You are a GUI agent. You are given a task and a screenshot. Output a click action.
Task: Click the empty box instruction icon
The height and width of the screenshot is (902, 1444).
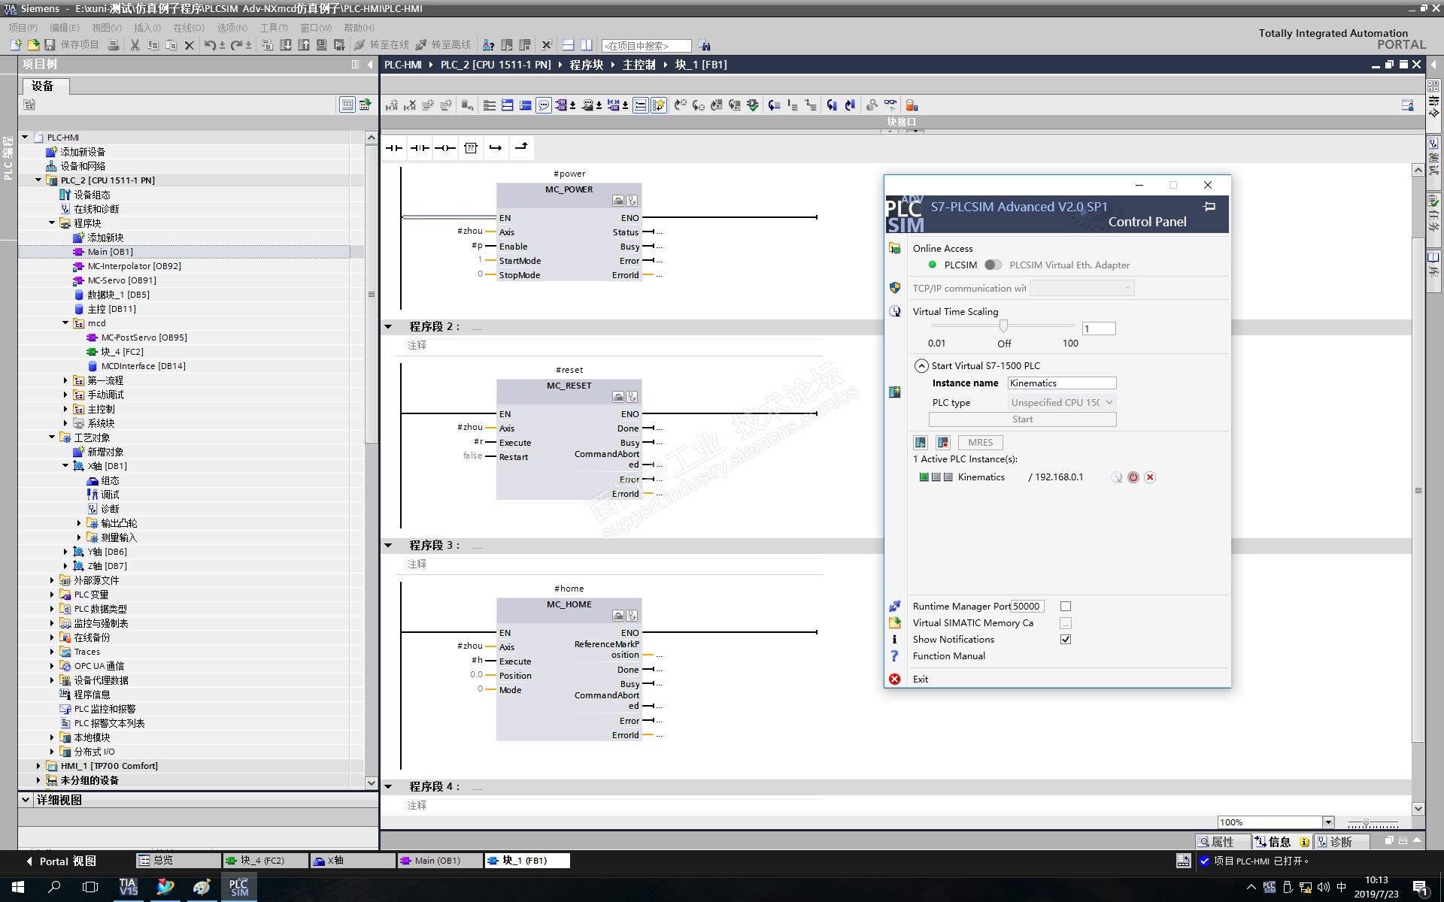(471, 148)
